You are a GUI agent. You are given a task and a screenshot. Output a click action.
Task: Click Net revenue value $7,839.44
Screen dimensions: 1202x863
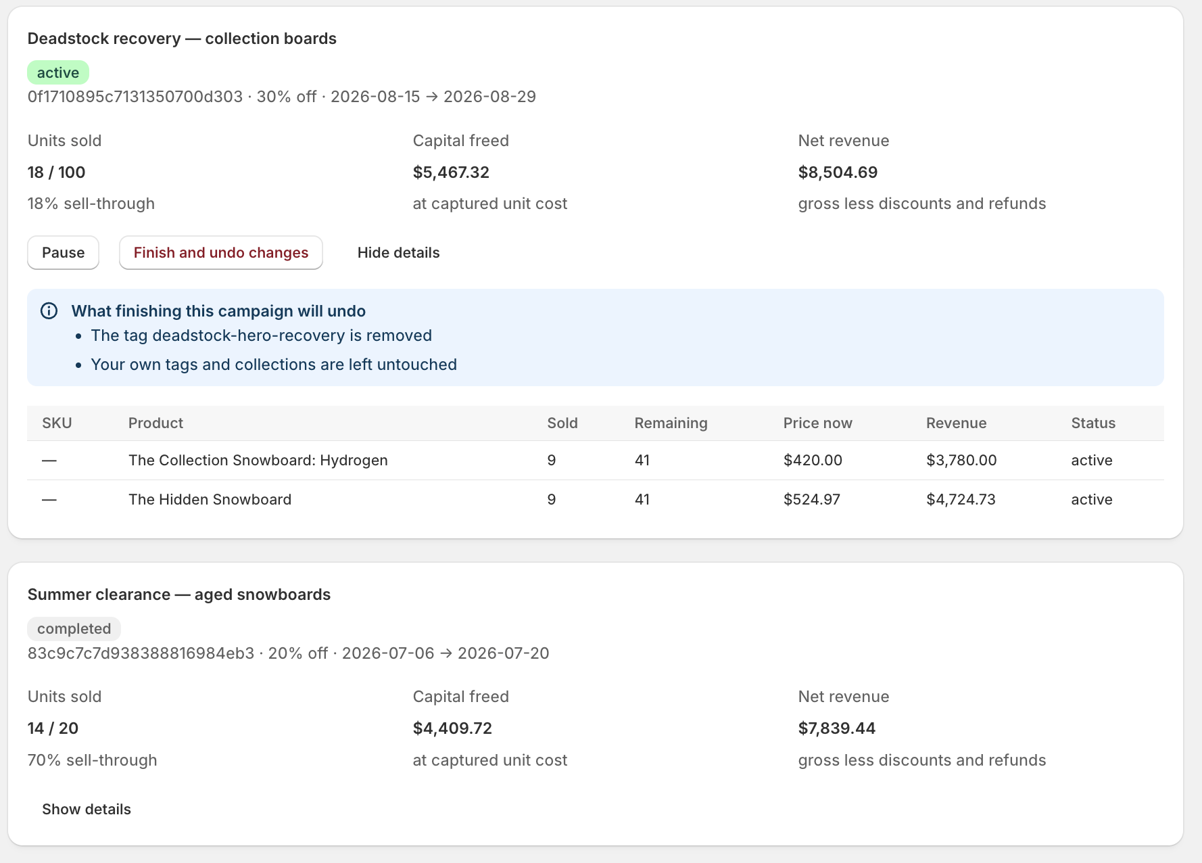pyautogui.click(x=837, y=728)
